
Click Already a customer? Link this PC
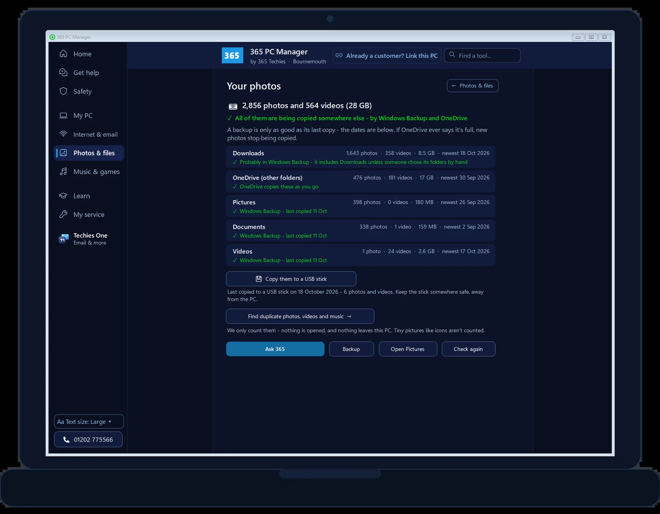pyautogui.click(x=387, y=56)
